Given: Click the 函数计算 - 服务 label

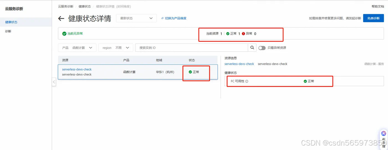Looking at the screenshot, I should 374,64.
